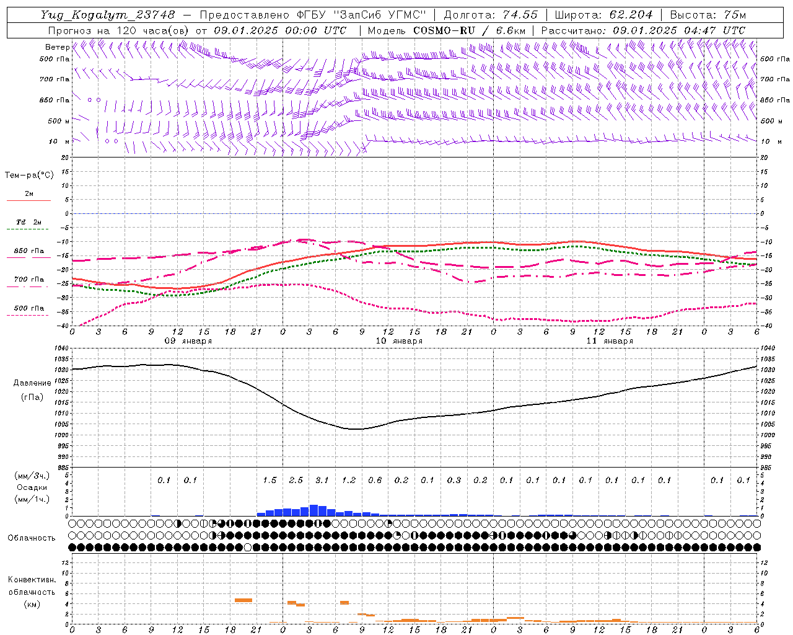
Task: Click the 11 января date label
Action: [610, 341]
